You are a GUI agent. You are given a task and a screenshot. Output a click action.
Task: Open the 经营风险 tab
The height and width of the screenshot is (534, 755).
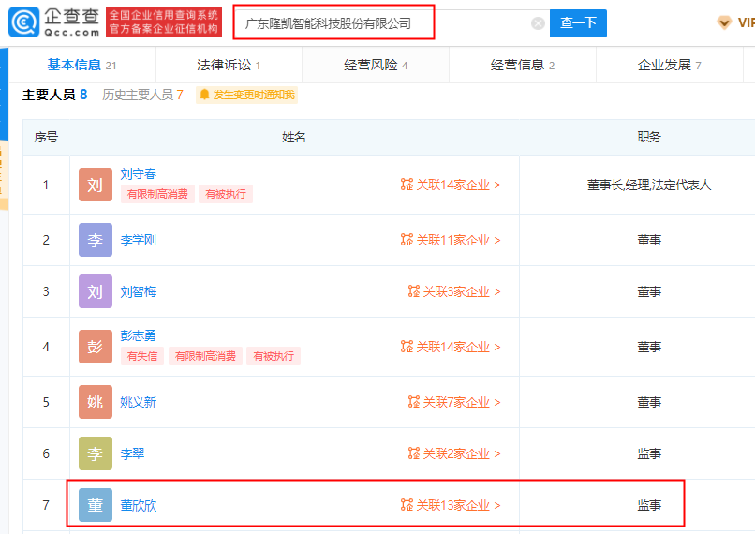pyautogui.click(x=376, y=65)
